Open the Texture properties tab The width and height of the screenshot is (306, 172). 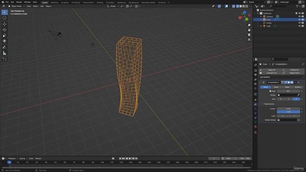click(255, 132)
